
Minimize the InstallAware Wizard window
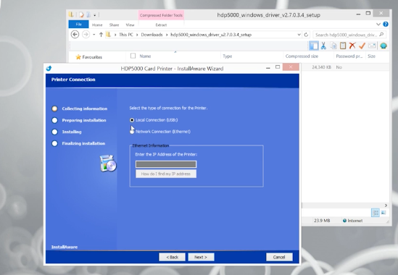(268, 68)
